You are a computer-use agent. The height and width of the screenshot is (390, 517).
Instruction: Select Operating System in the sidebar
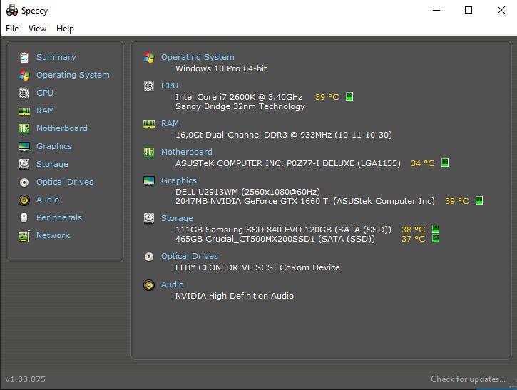[x=73, y=75]
